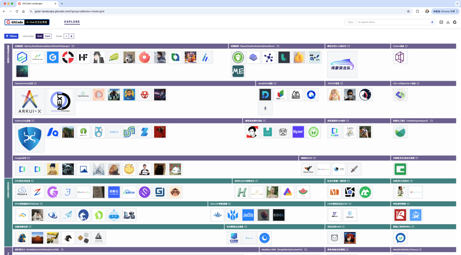Screen dimensions: 461x255
Task: Open the BUGO logo item
Action: pos(296,95)
